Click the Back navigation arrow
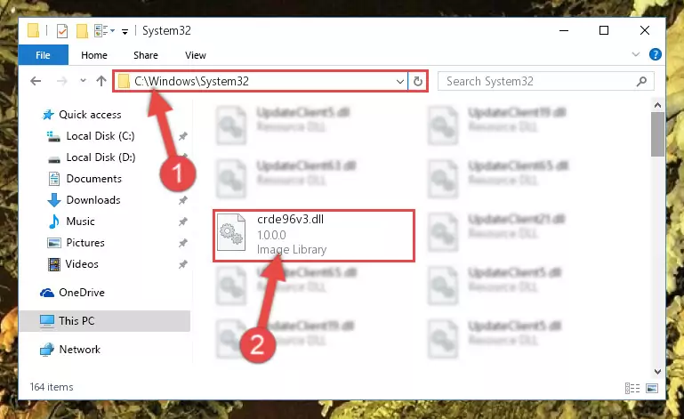This screenshot has width=684, height=419. (36, 81)
